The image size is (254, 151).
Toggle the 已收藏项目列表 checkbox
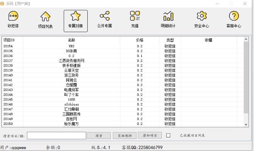pos(169,135)
